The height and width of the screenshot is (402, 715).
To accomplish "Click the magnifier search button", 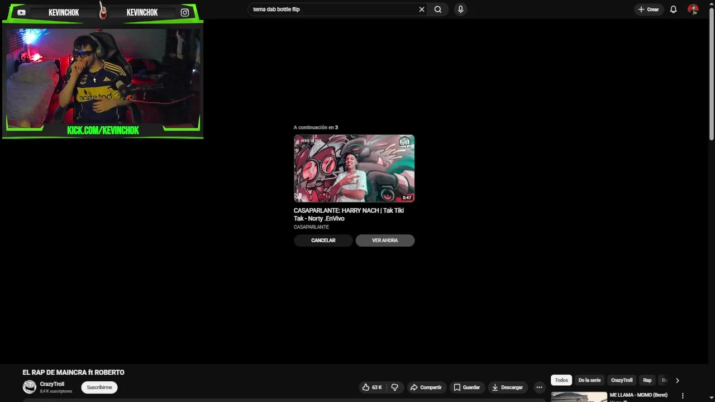I will coord(438,9).
